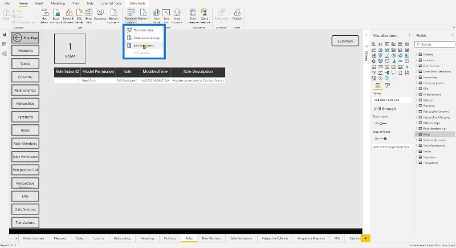The width and height of the screenshot is (456, 248).
Task: Choose the Funnel chart visualization
Action: tap(380, 55)
